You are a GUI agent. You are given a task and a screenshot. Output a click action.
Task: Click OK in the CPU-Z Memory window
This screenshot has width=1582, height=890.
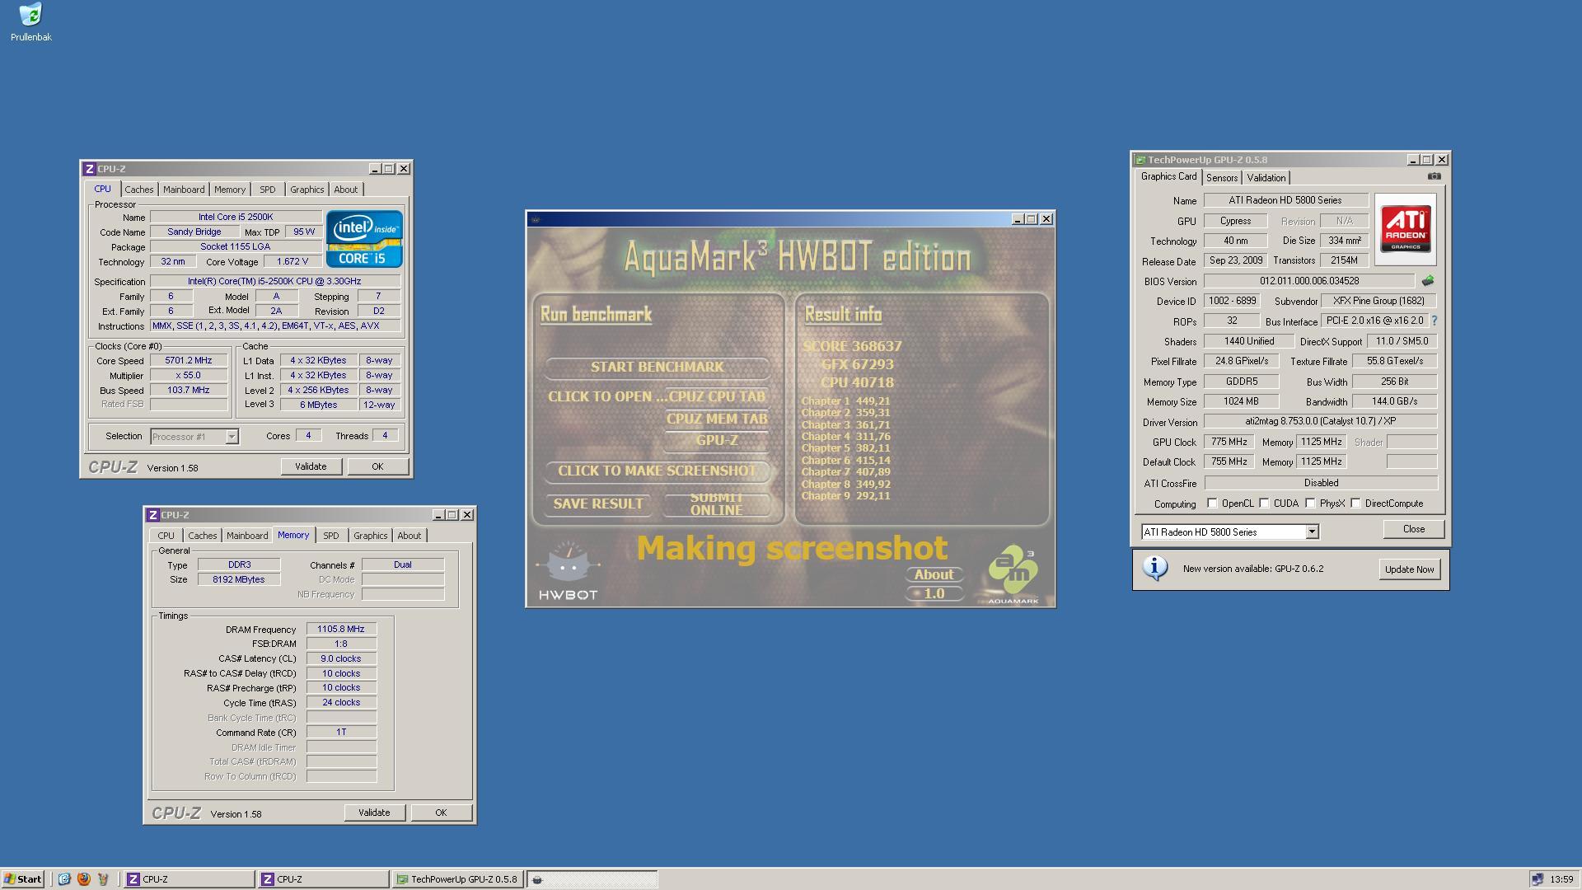[x=441, y=813]
